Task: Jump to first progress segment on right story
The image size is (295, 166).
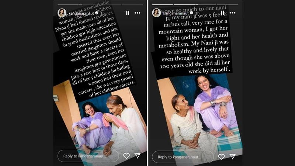Action: pos(163,4)
